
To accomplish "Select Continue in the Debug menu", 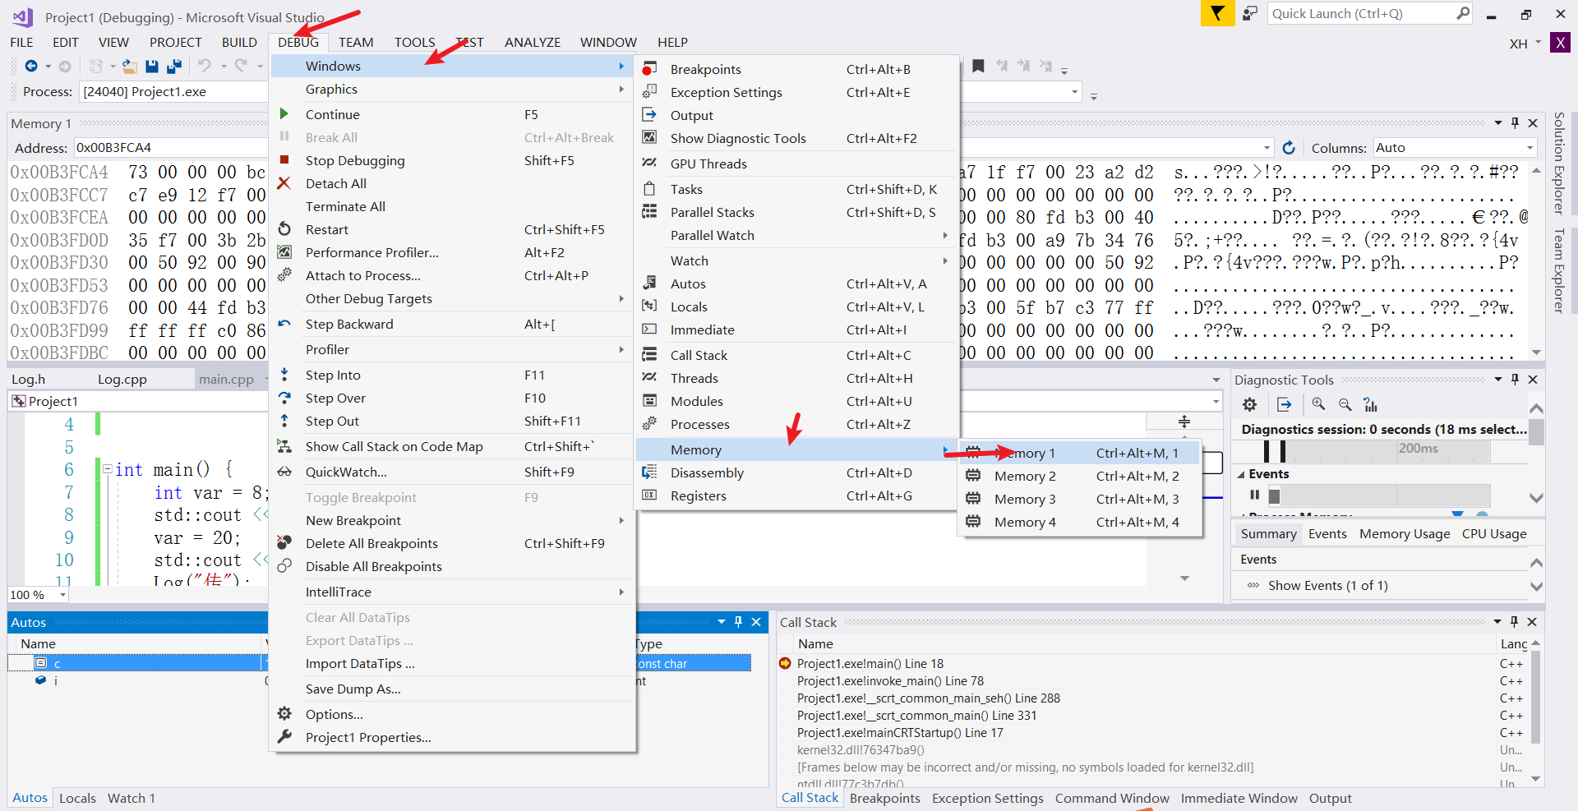I will (452, 114).
